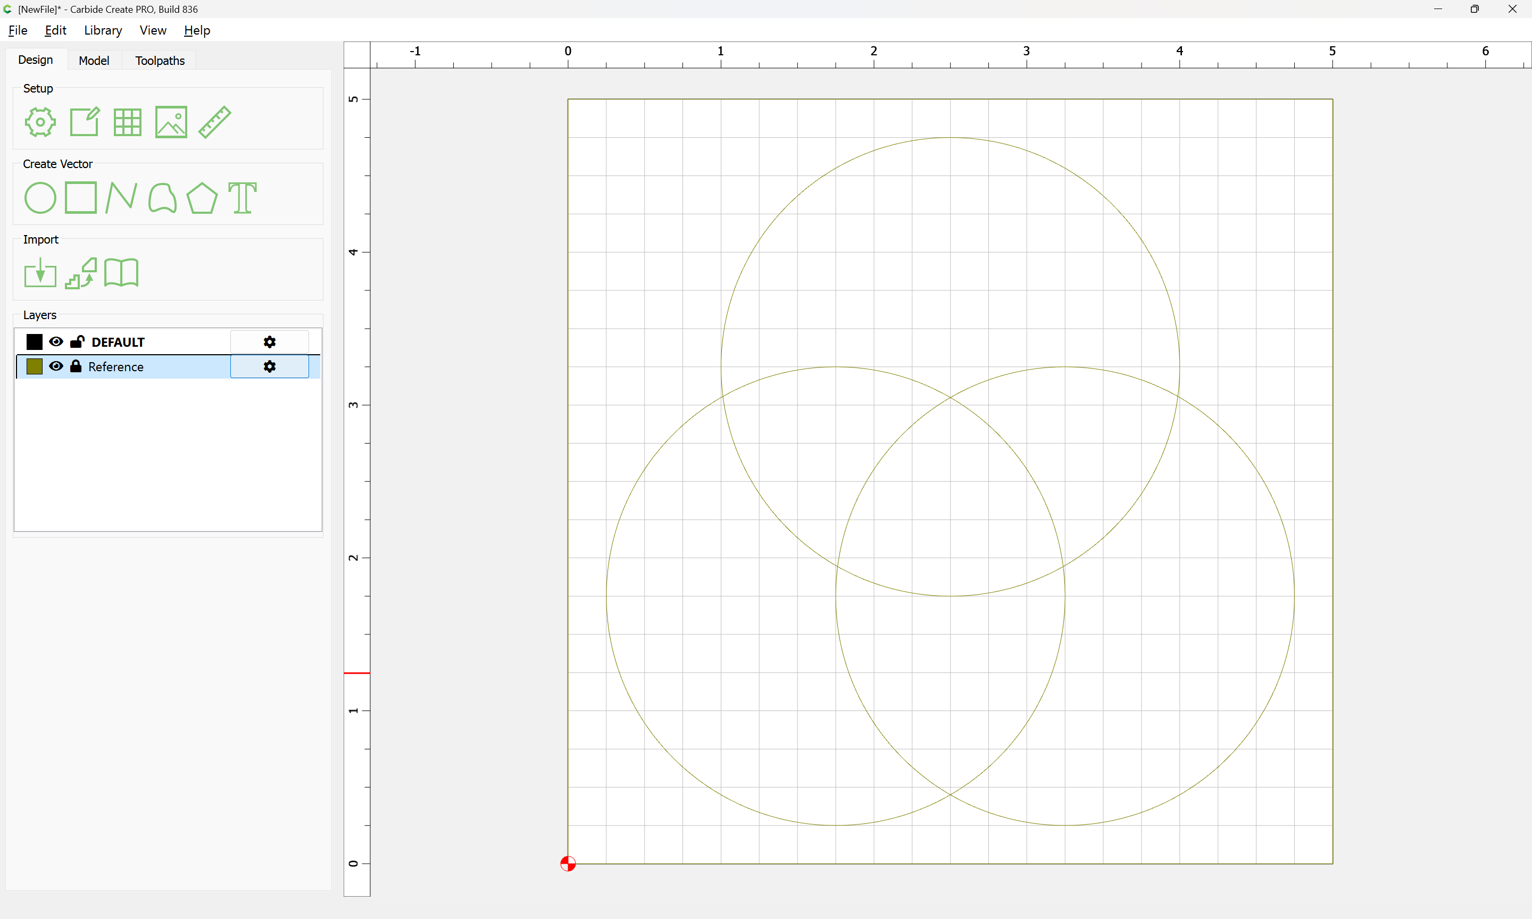Click the DEFAULT layer black color swatch
The width and height of the screenshot is (1532, 919).
click(35, 342)
